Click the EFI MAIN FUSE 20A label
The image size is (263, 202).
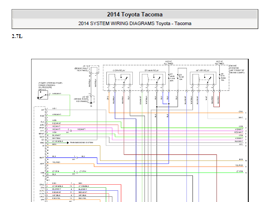click(172, 77)
